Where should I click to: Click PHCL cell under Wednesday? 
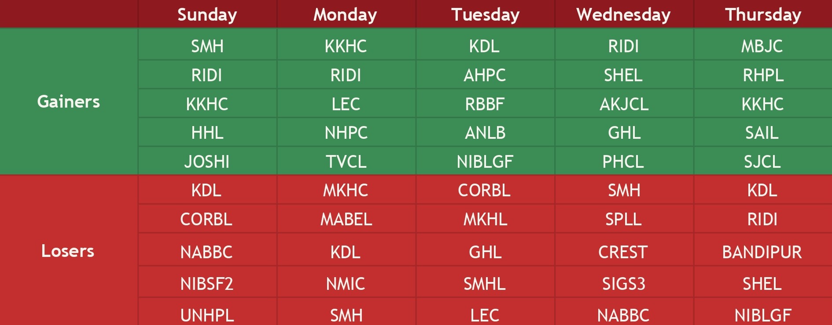pyautogui.click(x=623, y=162)
